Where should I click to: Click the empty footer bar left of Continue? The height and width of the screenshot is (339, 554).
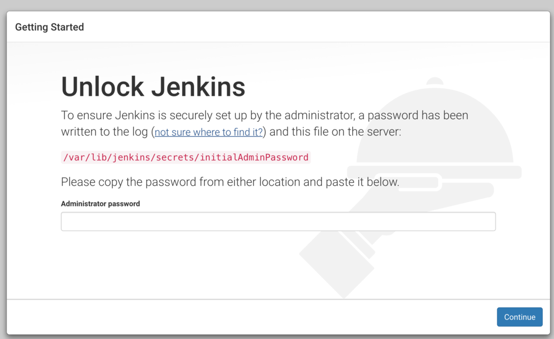[x=251, y=317]
